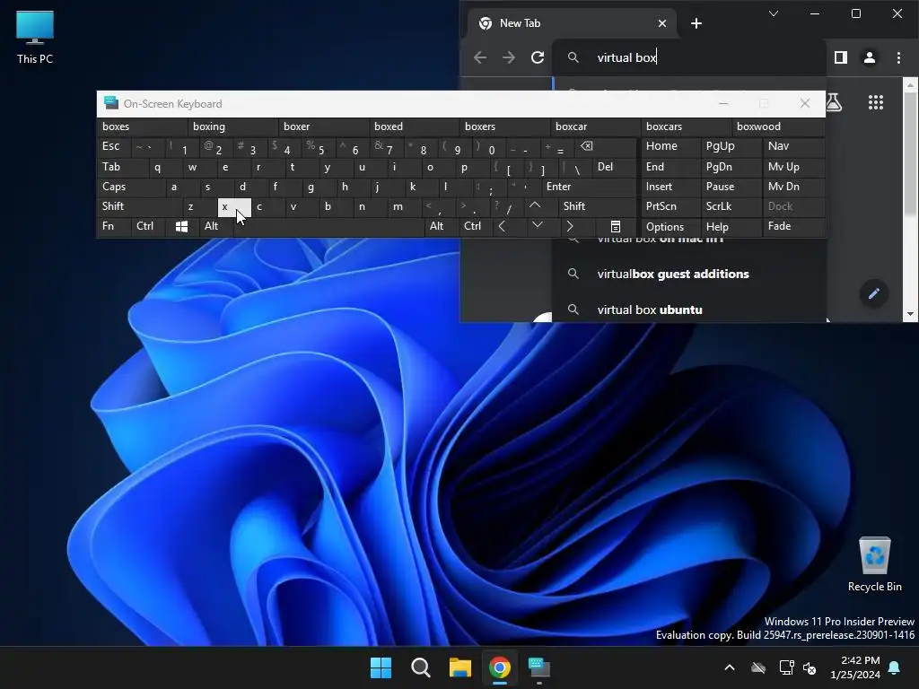Choose word prediction boxcar
919x689 pixels.
coord(596,126)
